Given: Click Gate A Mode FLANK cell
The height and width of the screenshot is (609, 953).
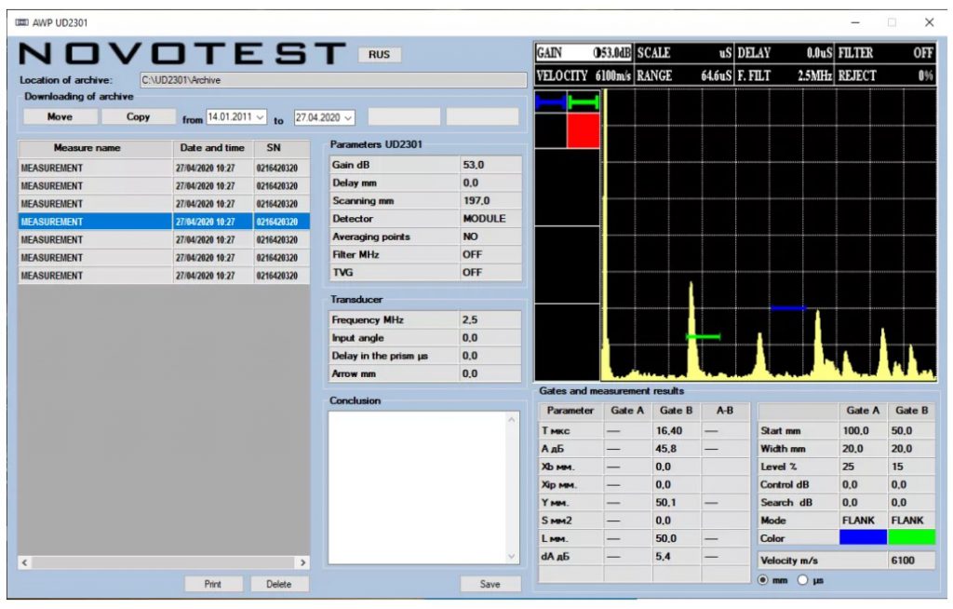Looking at the screenshot, I should [863, 521].
